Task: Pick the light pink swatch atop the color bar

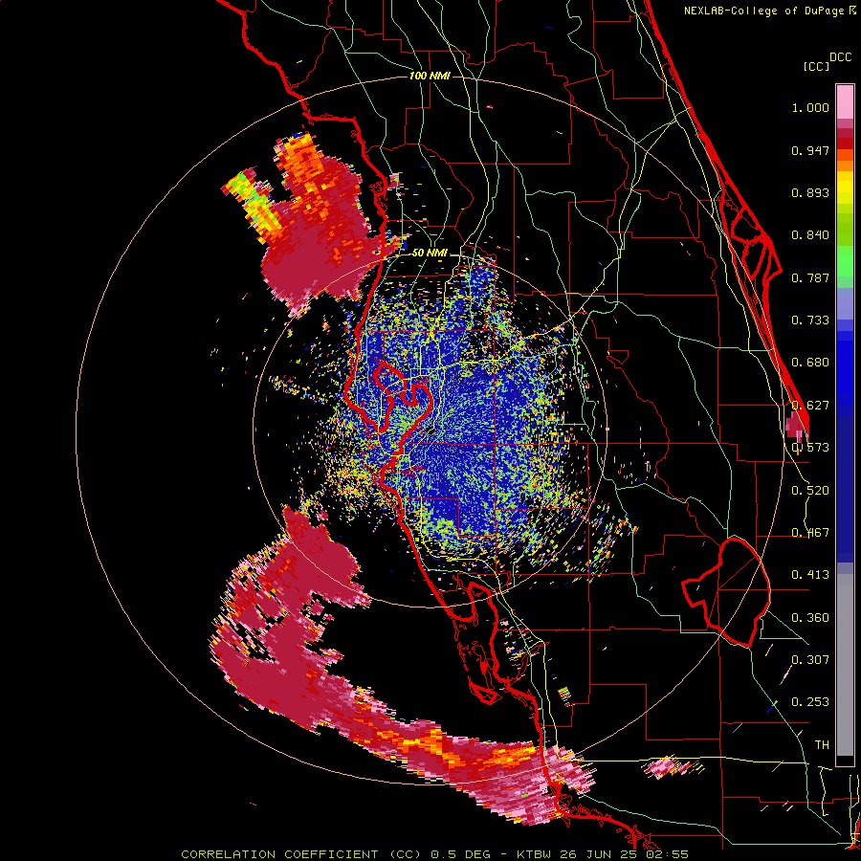Action: click(845, 101)
